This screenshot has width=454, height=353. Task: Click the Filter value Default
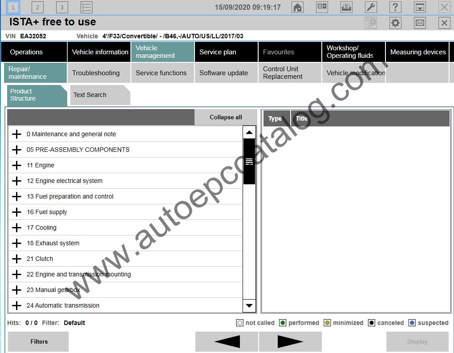(74, 323)
